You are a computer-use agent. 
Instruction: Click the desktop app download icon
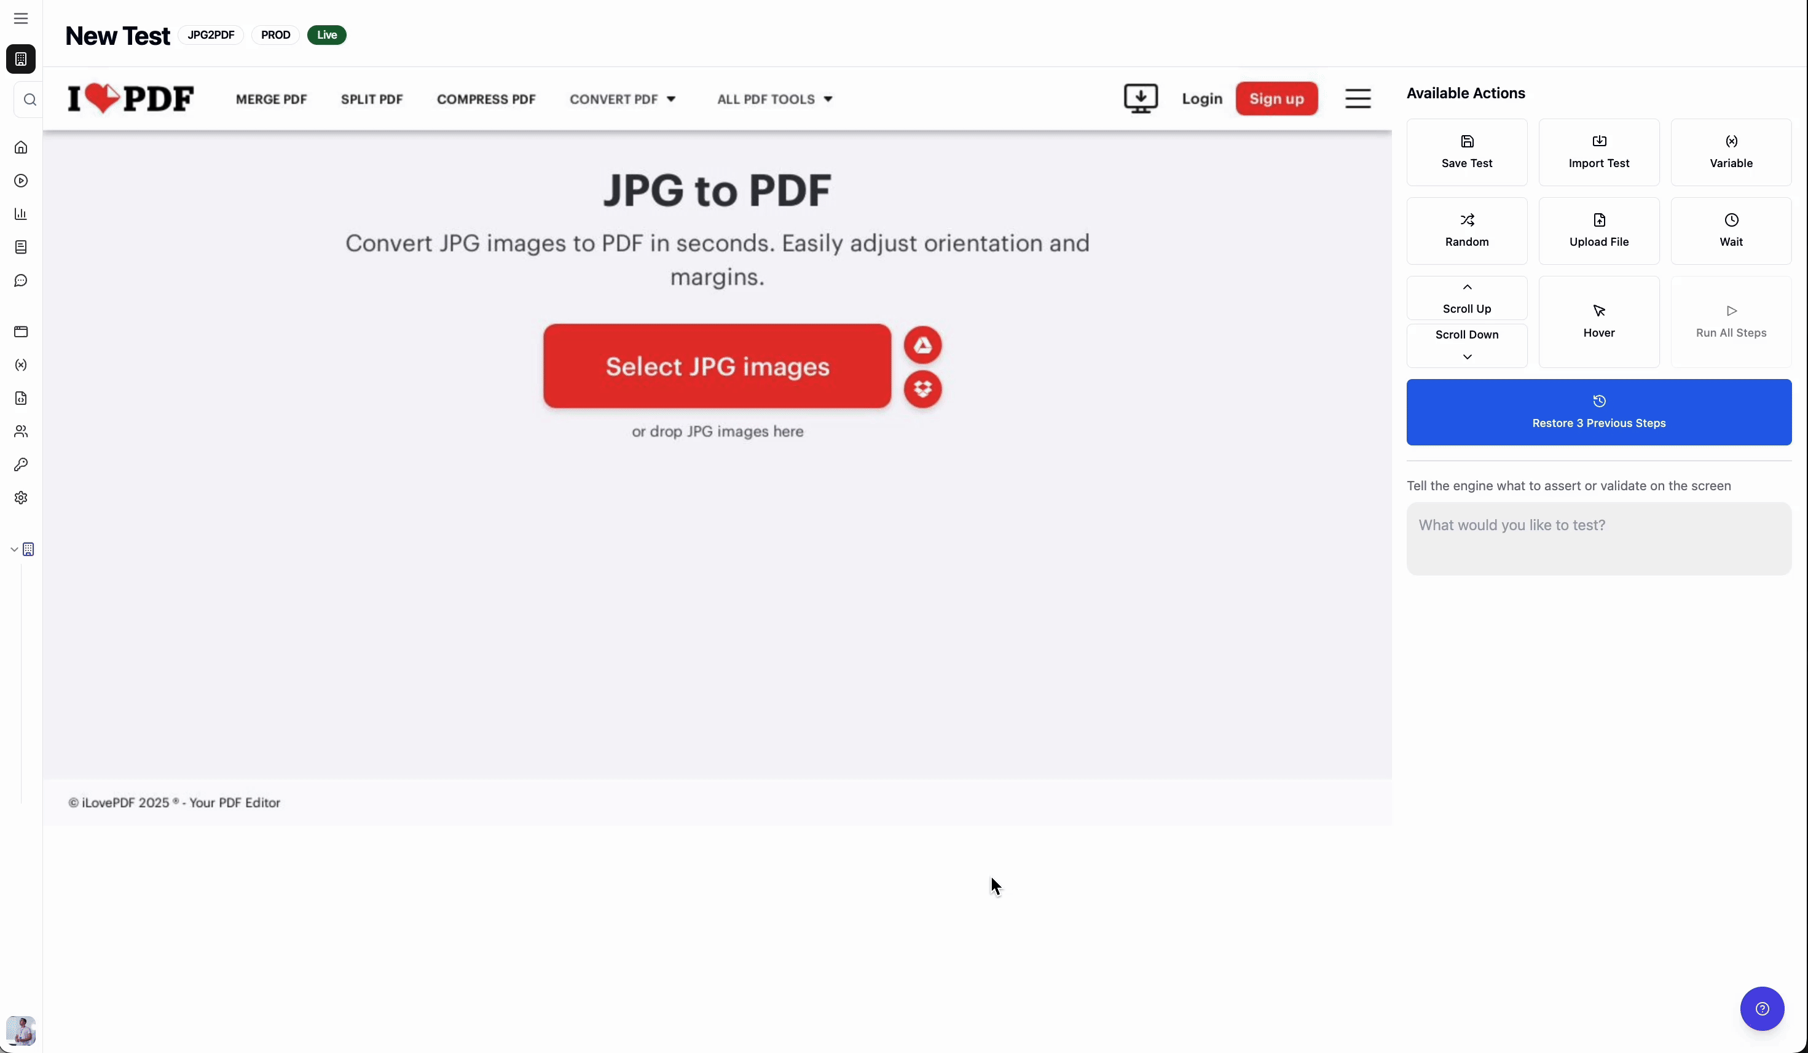1140,98
